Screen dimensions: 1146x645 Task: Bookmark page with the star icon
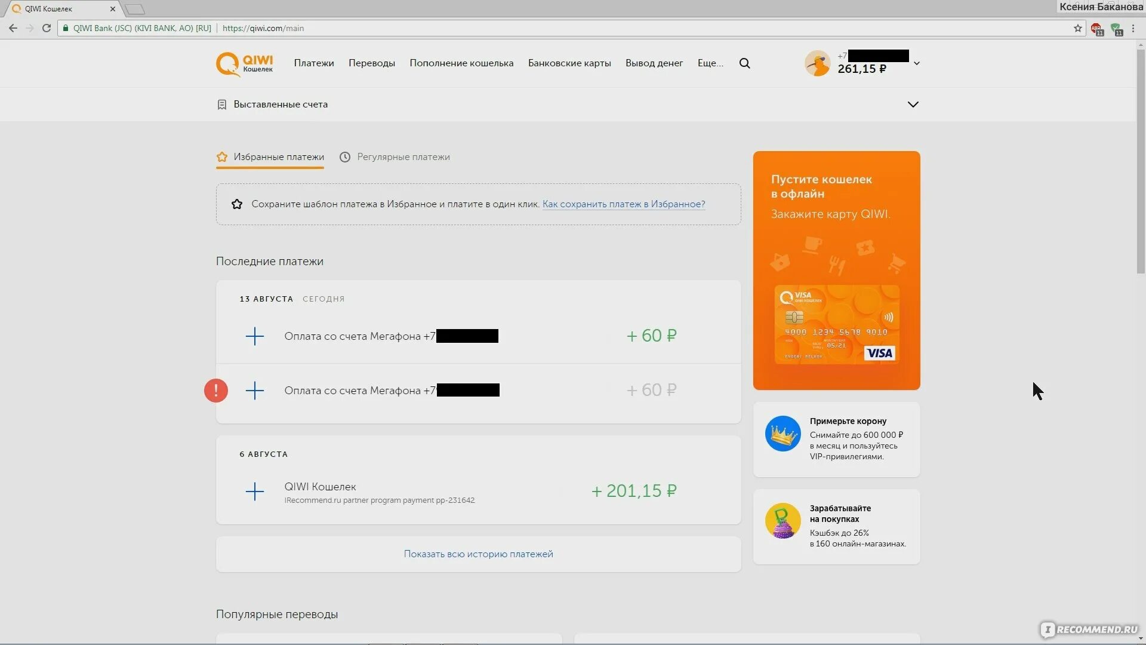pyautogui.click(x=1077, y=28)
